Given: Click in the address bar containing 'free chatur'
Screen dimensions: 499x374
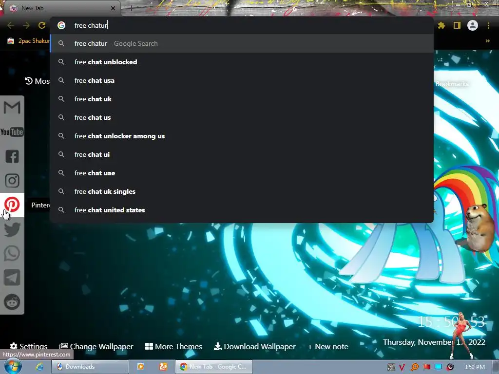Looking at the screenshot, I should coord(242,25).
